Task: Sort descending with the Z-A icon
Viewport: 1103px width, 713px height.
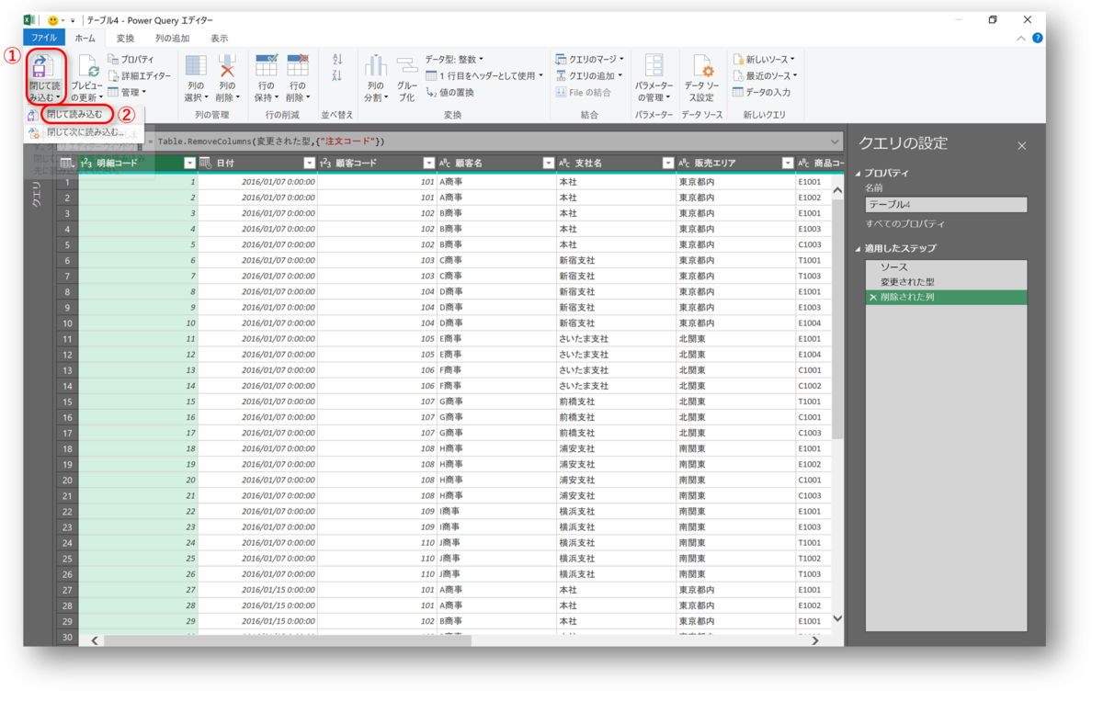Action: 336,76
